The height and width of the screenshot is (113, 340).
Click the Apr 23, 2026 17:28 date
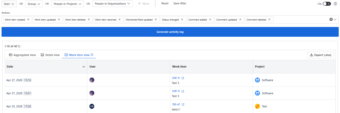click(19, 106)
